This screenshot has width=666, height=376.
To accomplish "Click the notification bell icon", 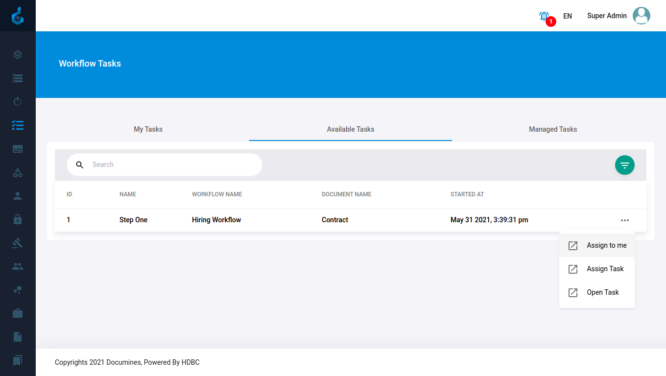I will [544, 16].
